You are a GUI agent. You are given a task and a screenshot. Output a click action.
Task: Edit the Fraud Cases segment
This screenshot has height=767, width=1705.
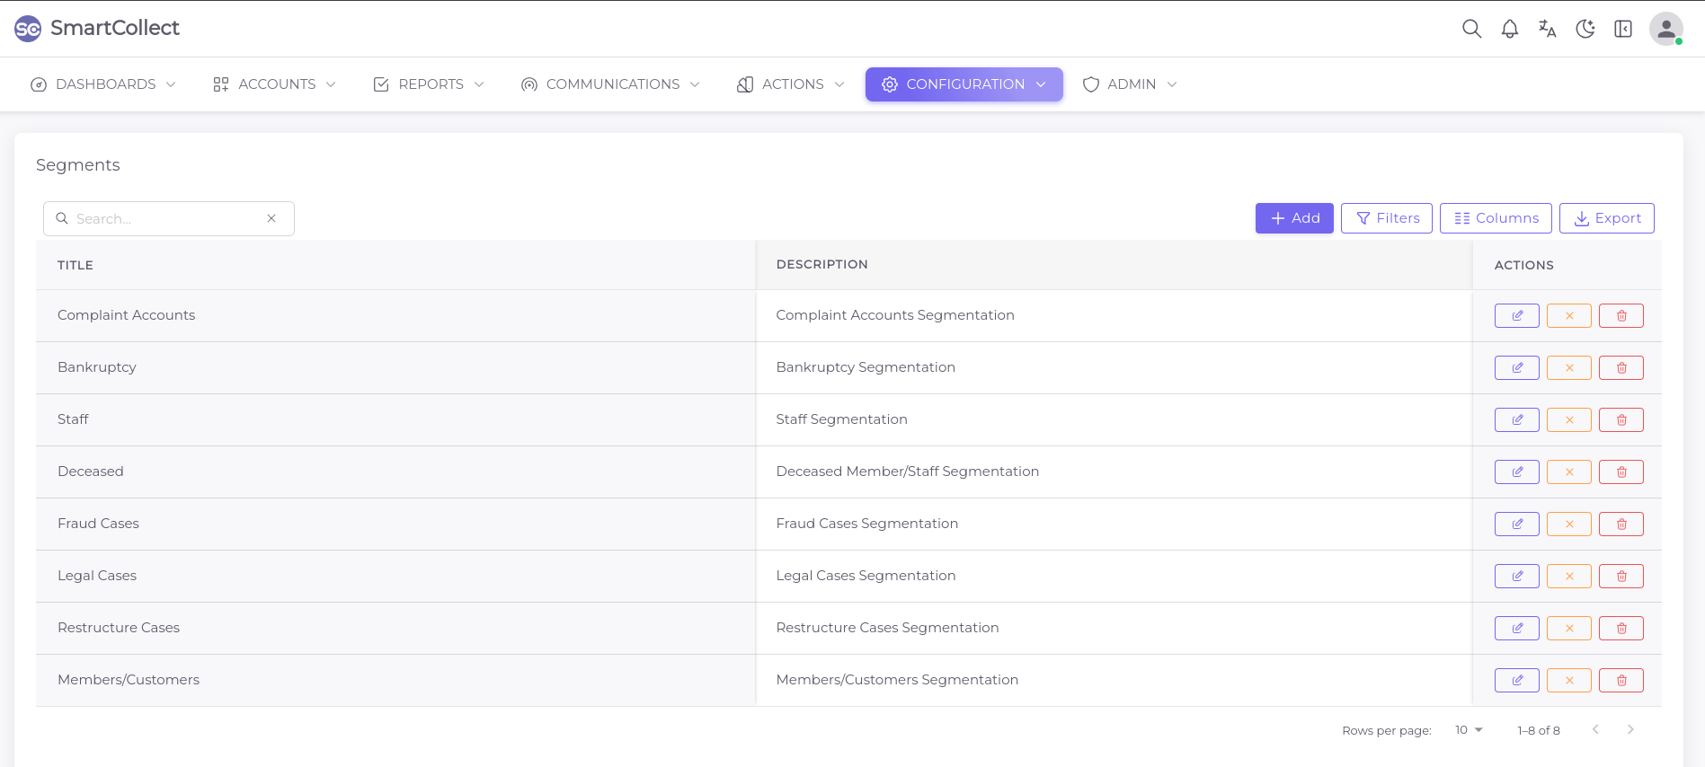point(1516,525)
